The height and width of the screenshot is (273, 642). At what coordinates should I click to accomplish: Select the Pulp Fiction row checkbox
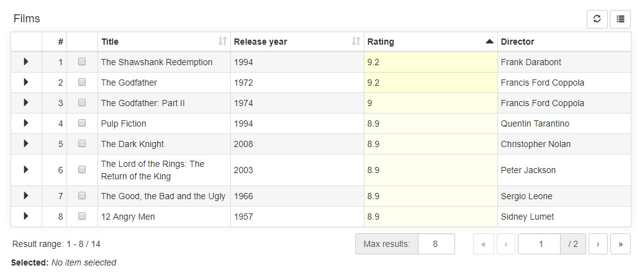82,123
